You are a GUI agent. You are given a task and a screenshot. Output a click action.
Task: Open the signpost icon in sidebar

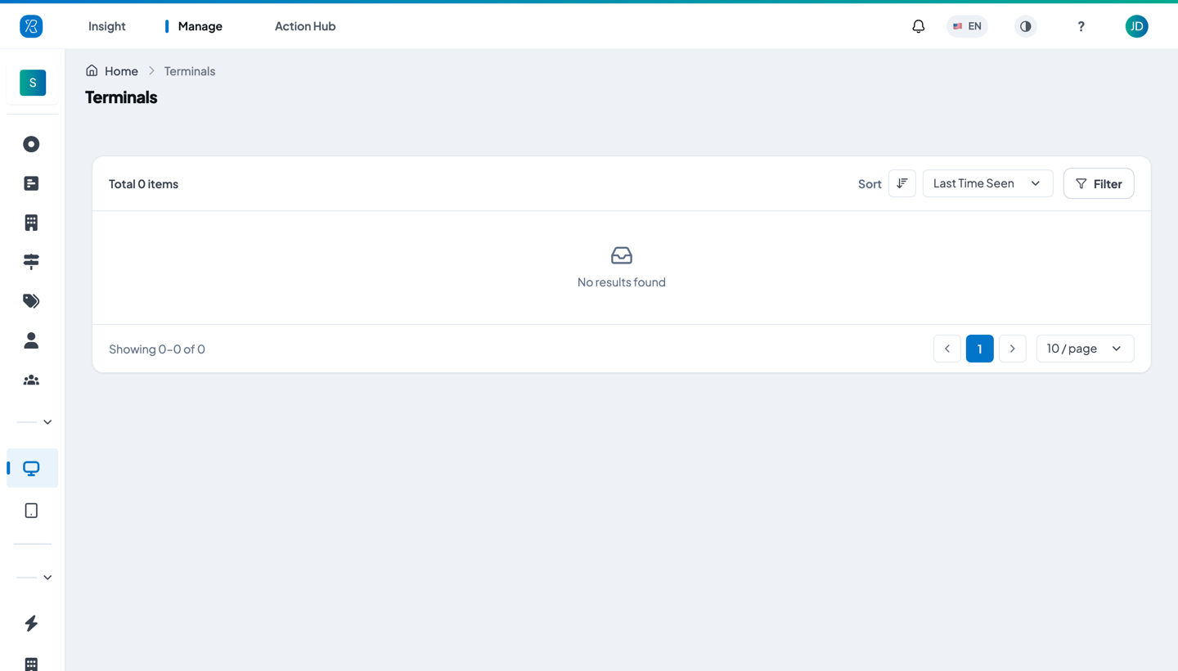click(x=31, y=262)
